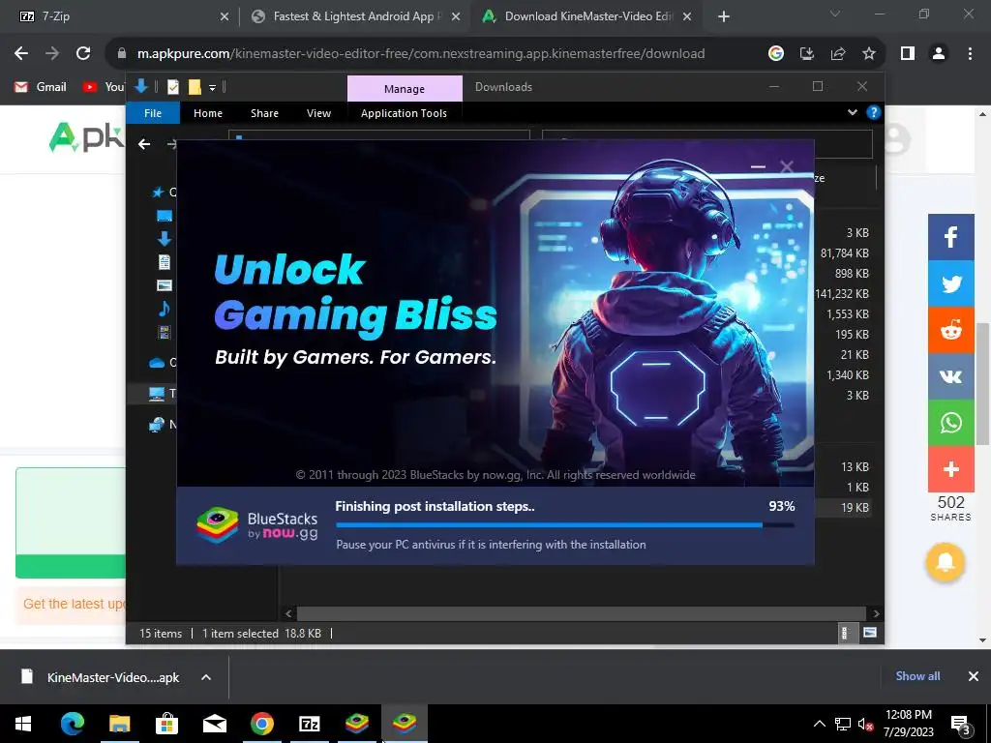Open the Home ribbon tab in Explorer
The image size is (991, 743).
pyautogui.click(x=208, y=113)
